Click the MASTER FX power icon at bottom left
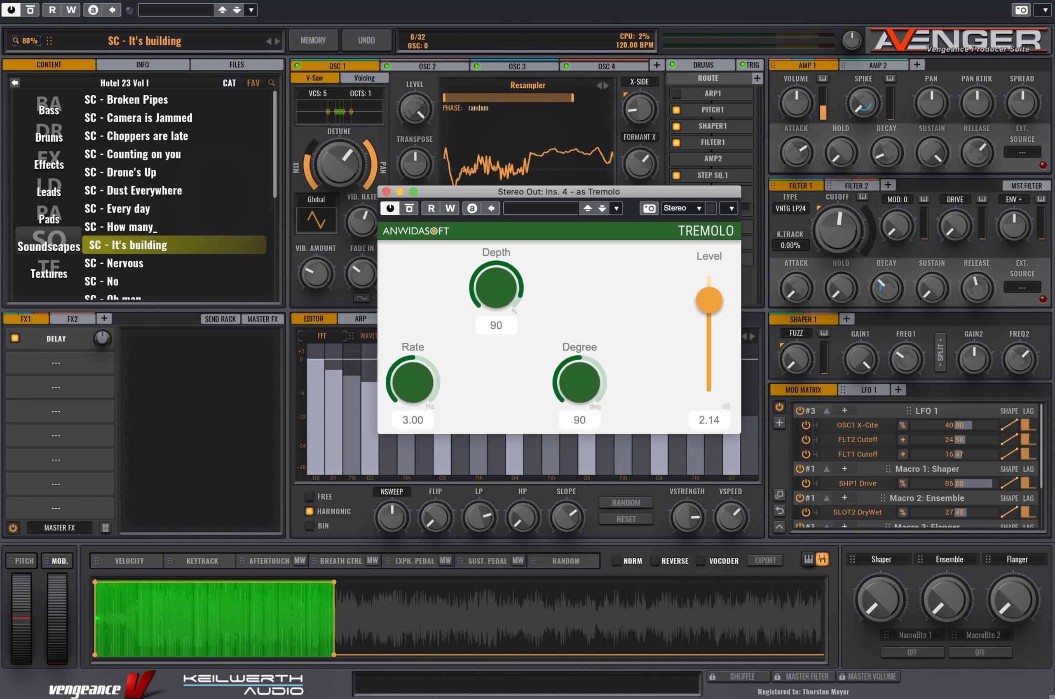The image size is (1055, 699). [13, 528]
